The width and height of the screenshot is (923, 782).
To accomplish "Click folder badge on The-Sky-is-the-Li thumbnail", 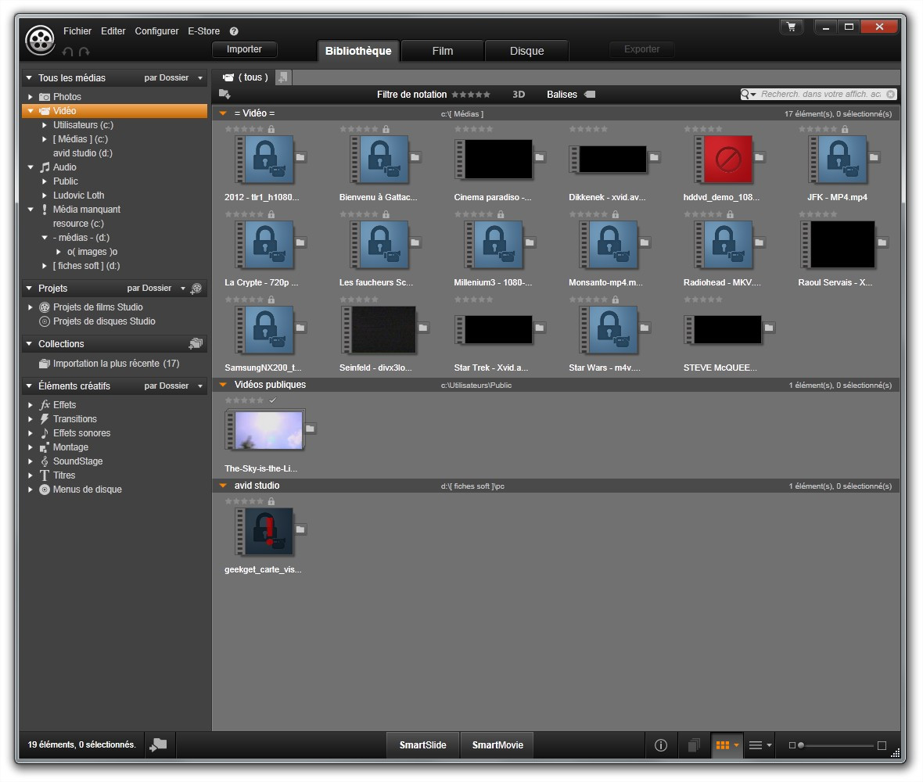I will (x=311, y=429).
